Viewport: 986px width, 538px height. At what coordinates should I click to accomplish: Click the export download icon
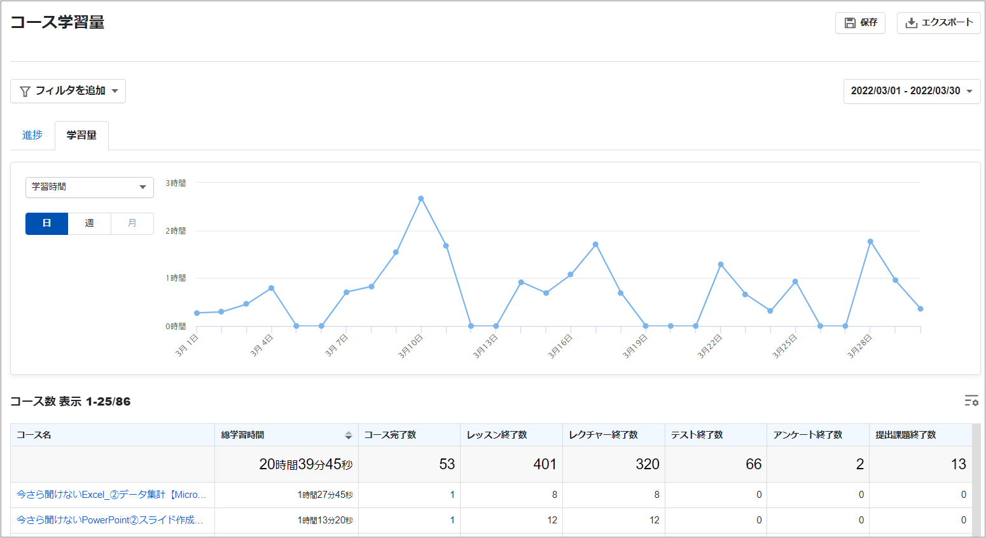[912, 23]
